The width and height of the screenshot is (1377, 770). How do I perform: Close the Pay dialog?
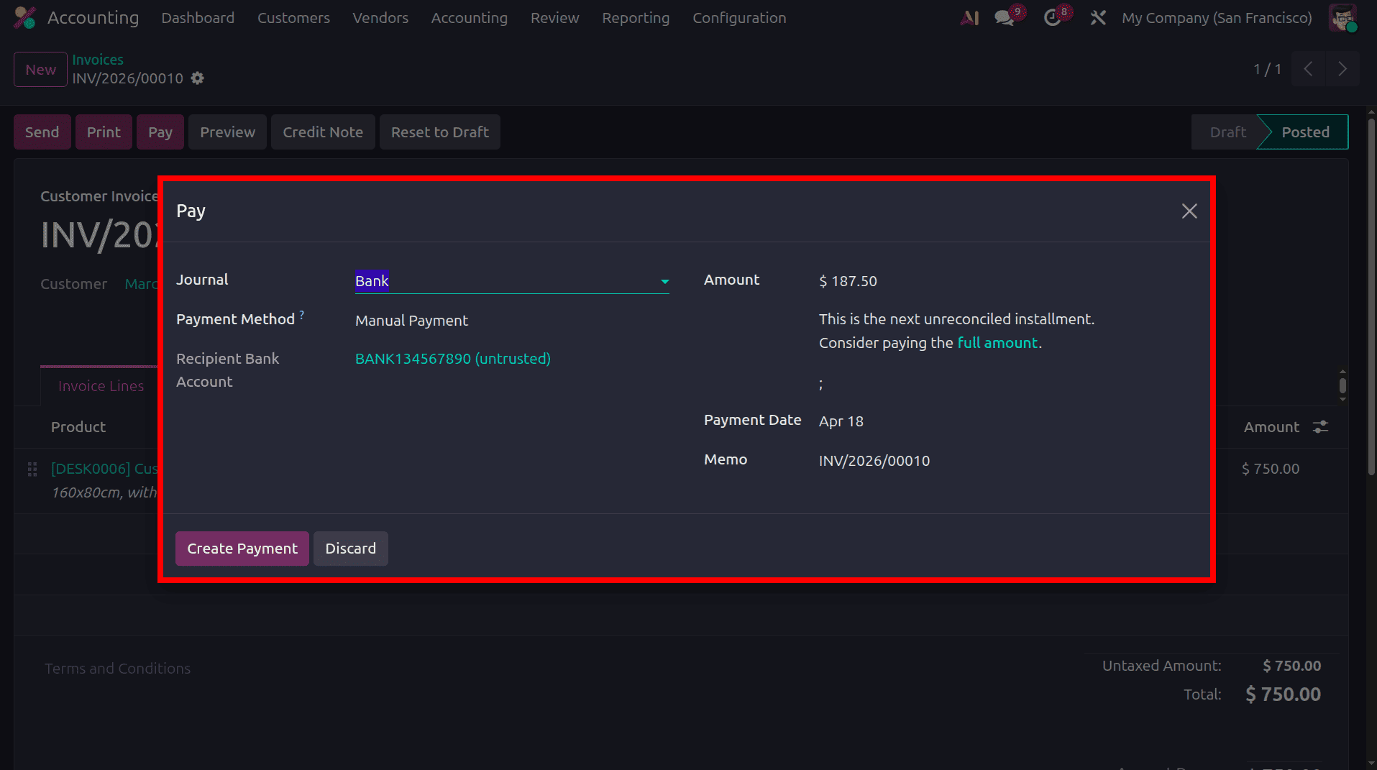coord(1189,211)
